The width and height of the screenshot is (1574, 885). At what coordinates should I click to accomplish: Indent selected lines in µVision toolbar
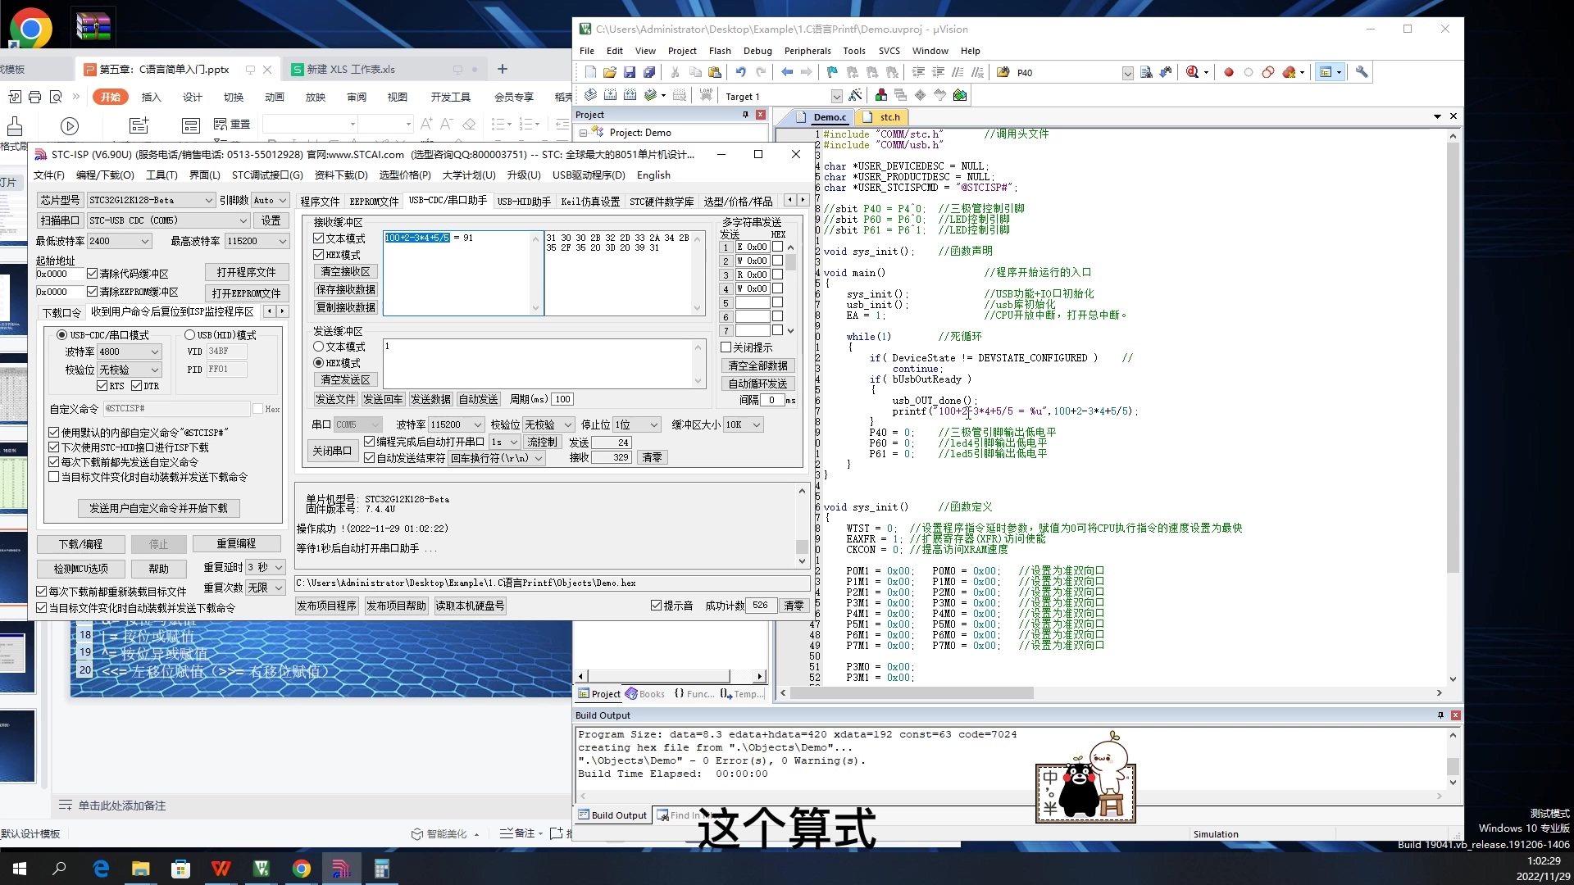[919, 72]
